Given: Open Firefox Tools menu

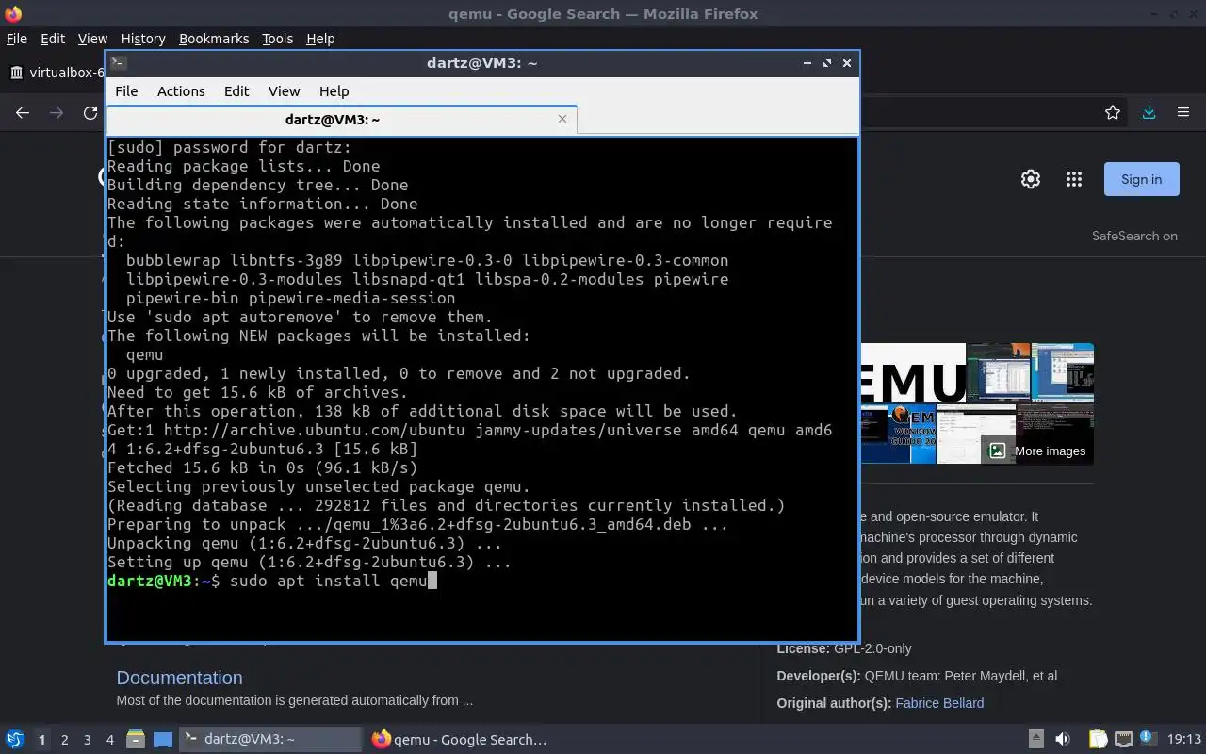Looking at the screenshot, I should (277, 39).
